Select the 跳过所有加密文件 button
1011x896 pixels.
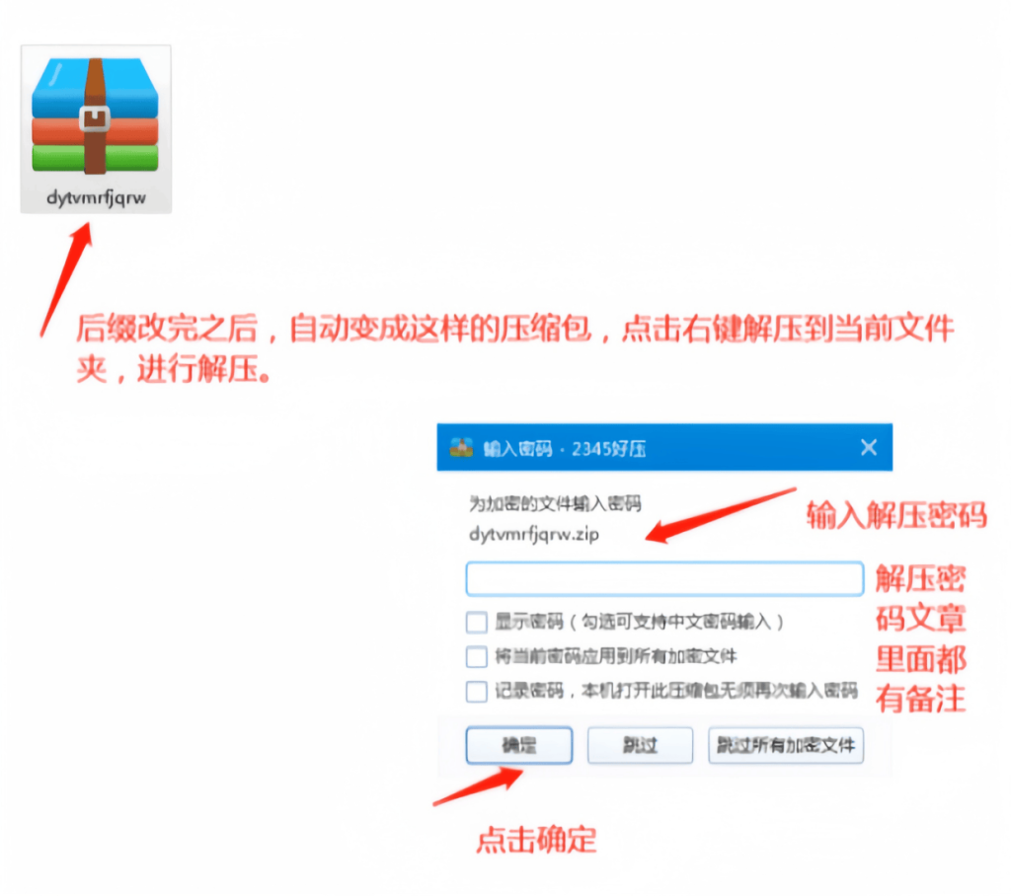point(785,745)
